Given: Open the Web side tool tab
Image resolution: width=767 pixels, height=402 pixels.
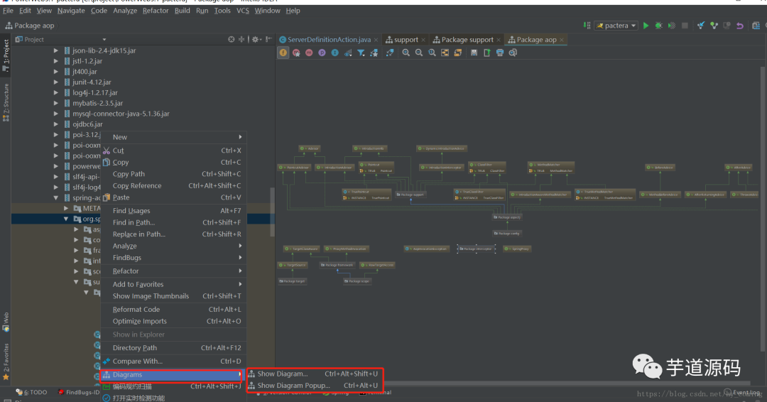Looking at the screenshot, I should tap(6, 322).
